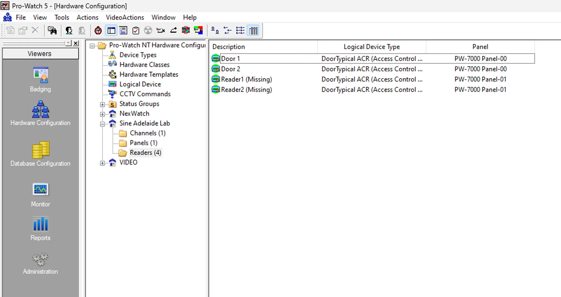Click the grayed-out new document toolbar icon

(x=10, y=30)
